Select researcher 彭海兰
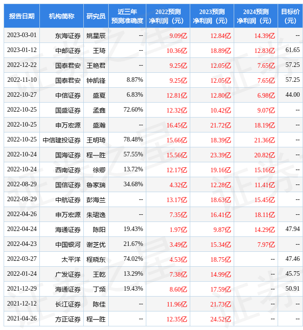The height and width of the screenshot is (330, 303). [x=96, y=200]
